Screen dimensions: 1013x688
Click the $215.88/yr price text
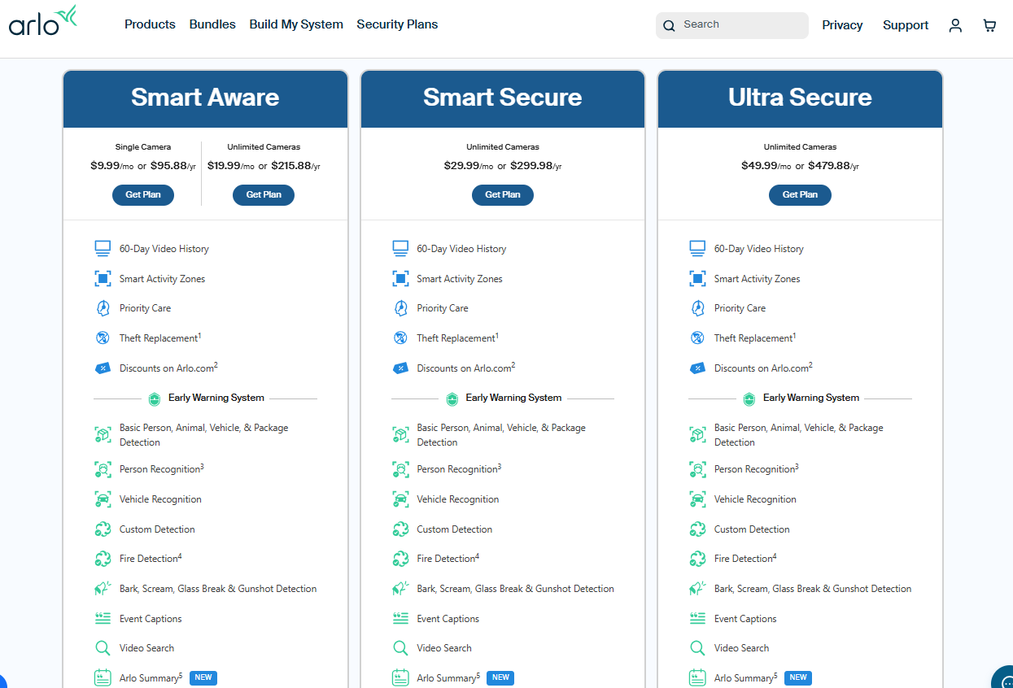[294, 166]
